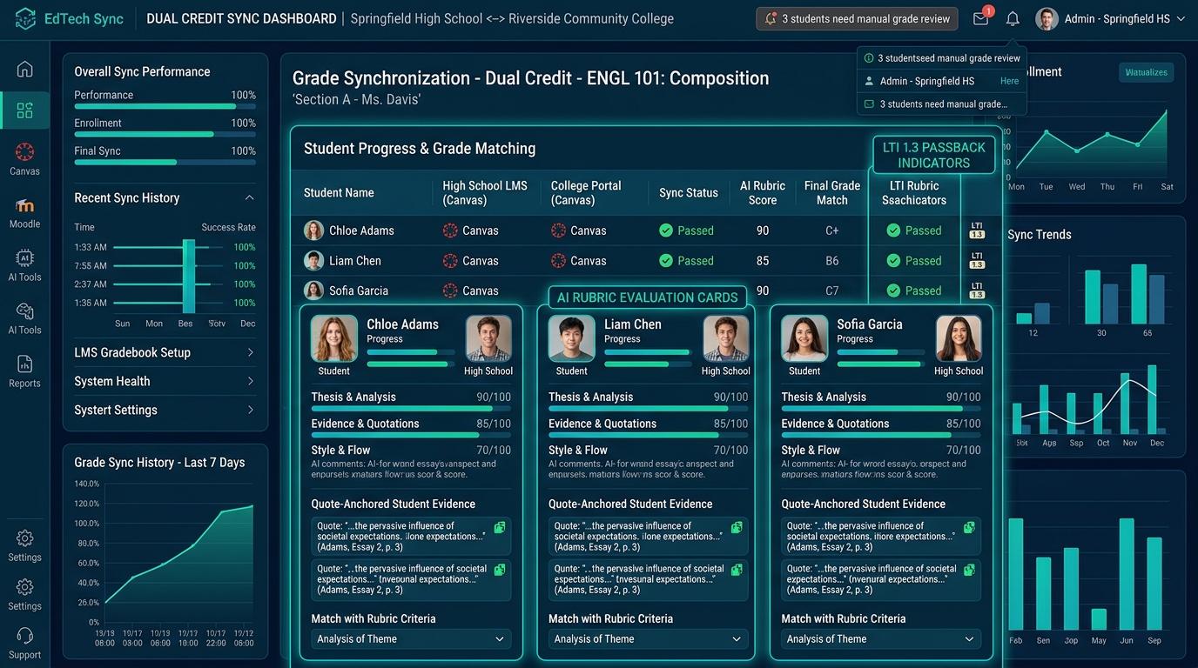The height and width of the screenshot is (668, 1198).
Task: Open Support from the sidebar
Action: coord(24,644)
